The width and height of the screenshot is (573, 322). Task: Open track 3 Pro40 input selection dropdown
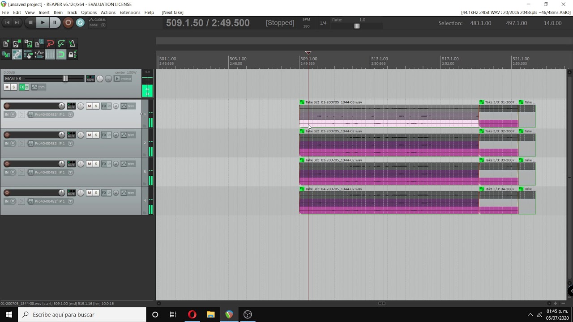coord(51,172)
